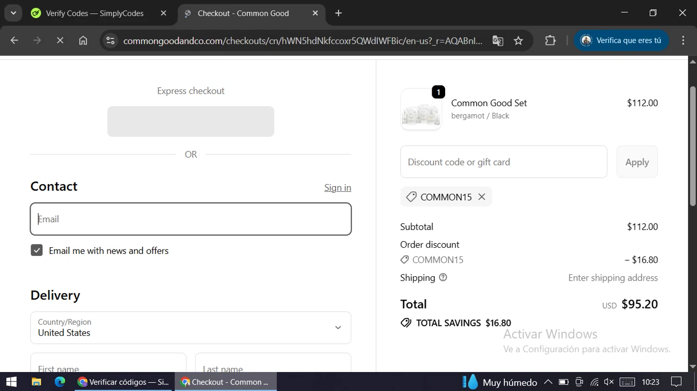Open the touch keyboard tray icon
This screenshot has height=391, width=697.
(x=627, y=382)
